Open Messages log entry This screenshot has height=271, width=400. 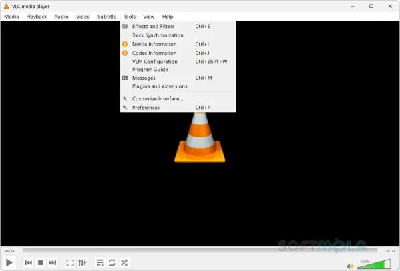click(x=178, y=78)
